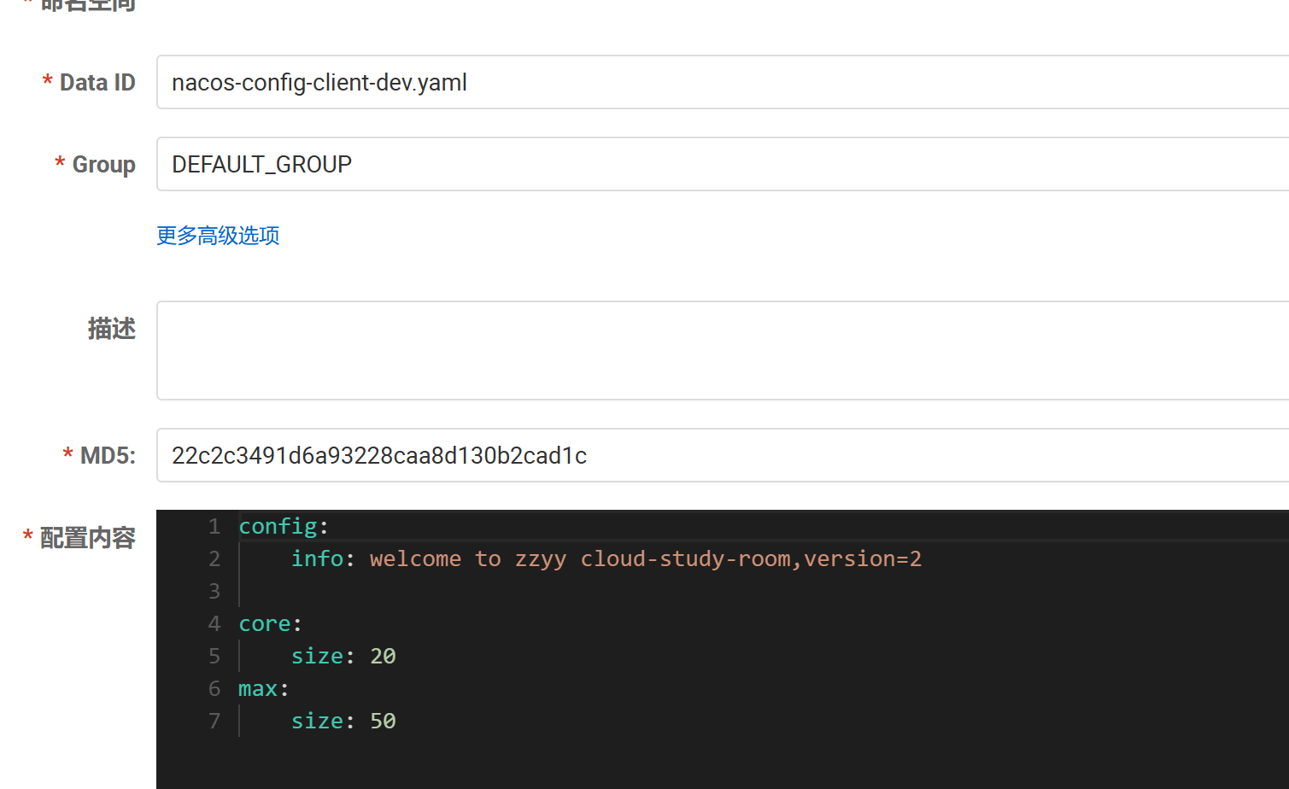Click the value 50 on line 7

pos(383,721)
